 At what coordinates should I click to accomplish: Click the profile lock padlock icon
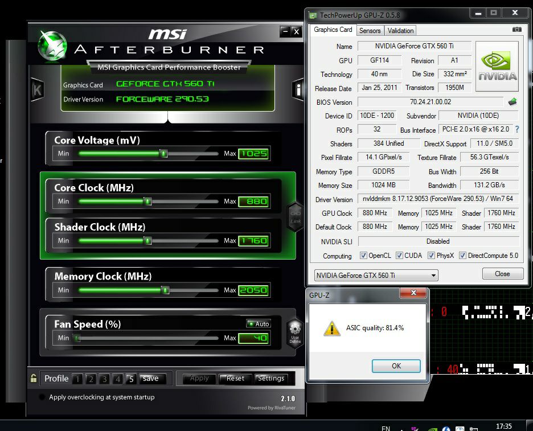[33, 378]
